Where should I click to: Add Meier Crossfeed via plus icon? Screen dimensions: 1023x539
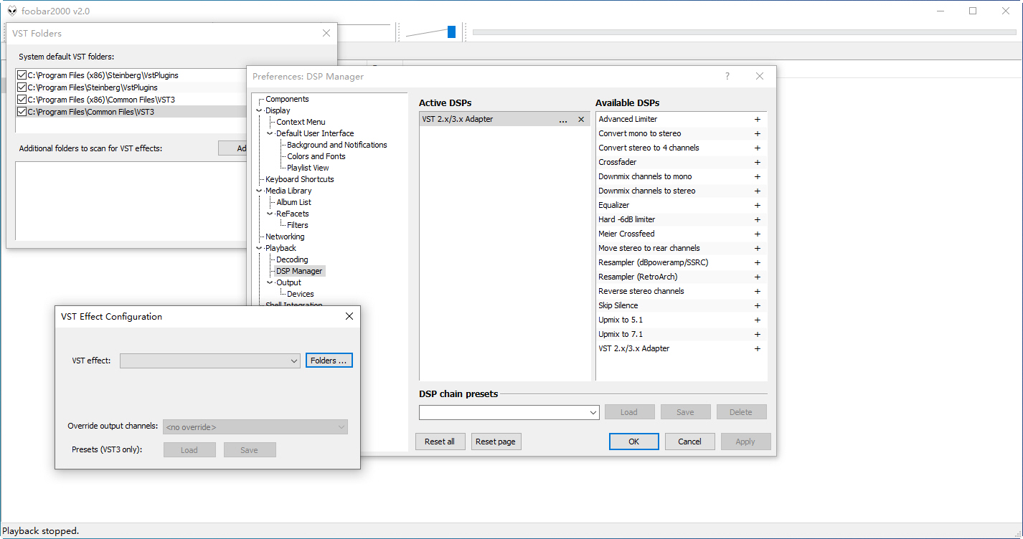(x=757, y=234)
